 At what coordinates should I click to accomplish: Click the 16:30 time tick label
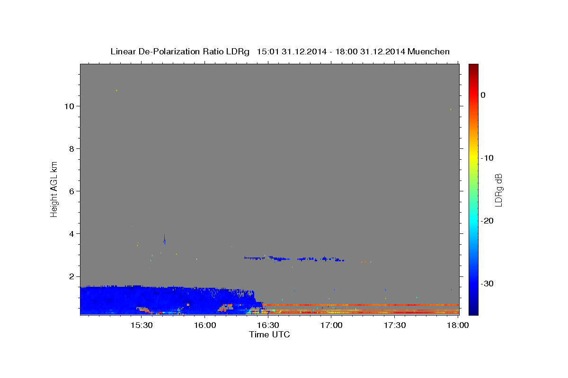268,326
